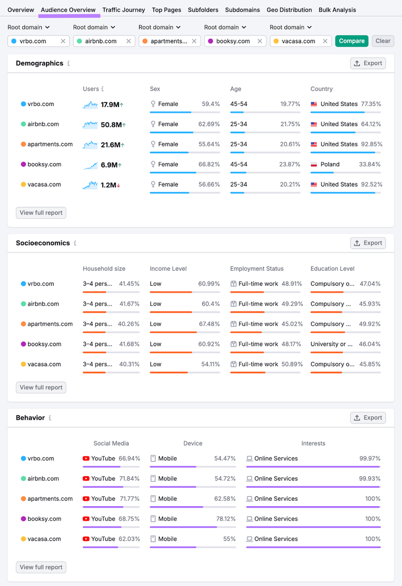Open Root domain dropdown above vrbo.com
Screen dimensions: 402x586
pos(28,27)
